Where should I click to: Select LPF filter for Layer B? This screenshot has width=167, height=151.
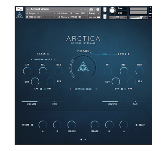[x=122, y=89]
